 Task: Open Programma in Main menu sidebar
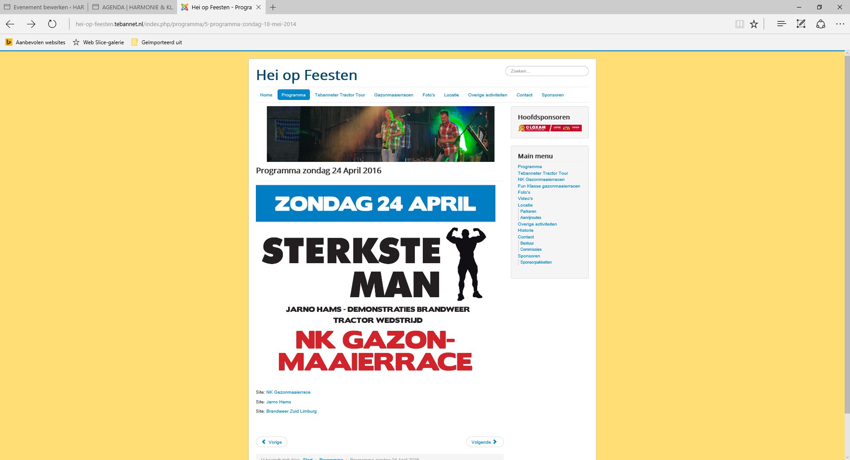tap(529, 167)
